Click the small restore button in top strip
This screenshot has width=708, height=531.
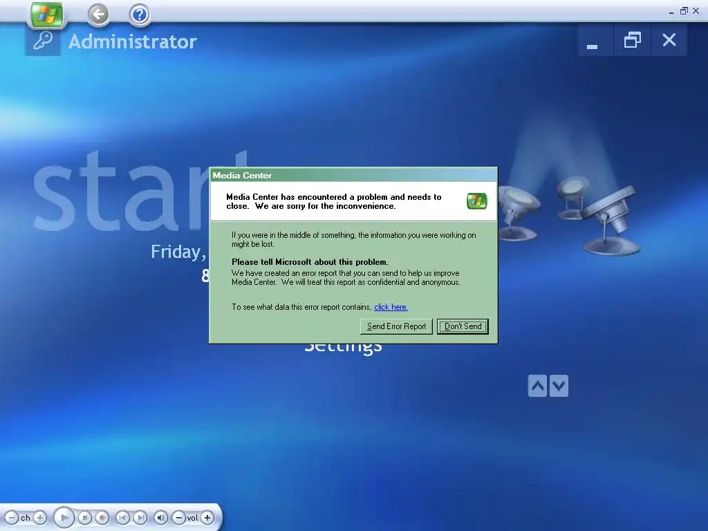684,11
